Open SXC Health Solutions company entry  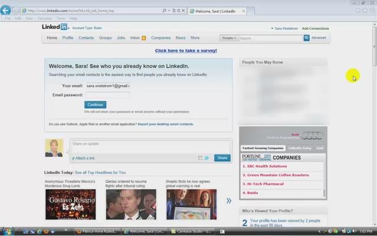[x=267, y=166]
